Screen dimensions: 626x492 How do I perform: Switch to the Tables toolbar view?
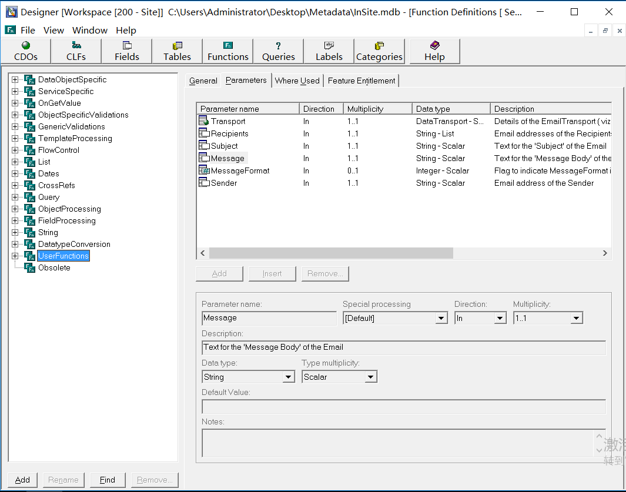pyautogui.click(x=177, y=51)
